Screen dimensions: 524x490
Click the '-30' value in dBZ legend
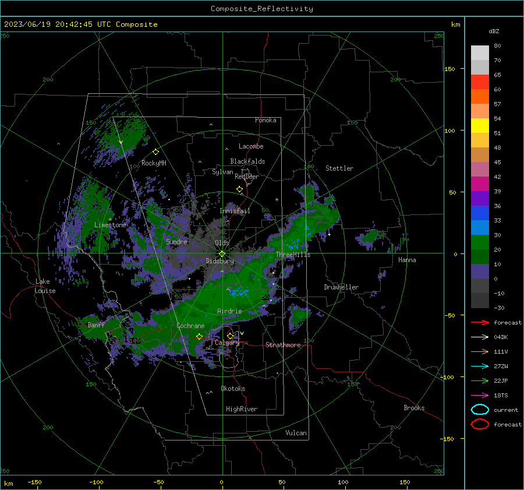click(x=499, y=308)
